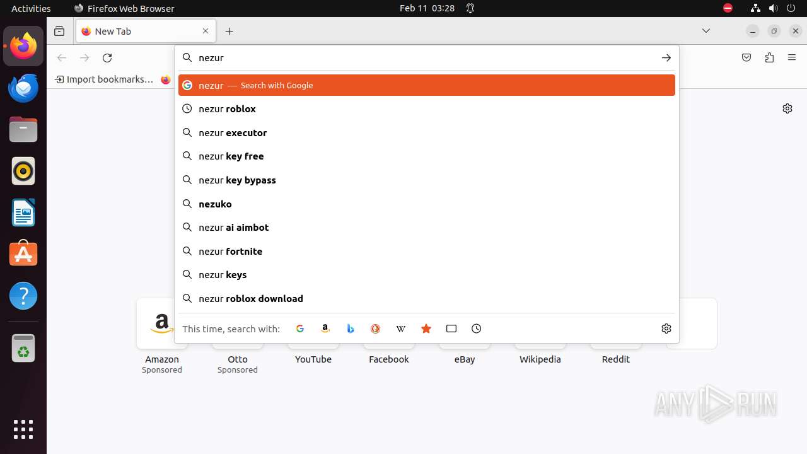Open Ubuntu Software from dock
The height and width of the screenshot is (454, 807).
23,254
